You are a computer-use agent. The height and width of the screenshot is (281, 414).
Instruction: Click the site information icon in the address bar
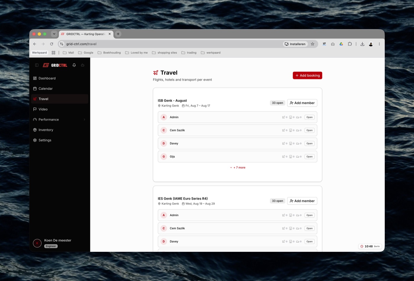tap(62, 44)
